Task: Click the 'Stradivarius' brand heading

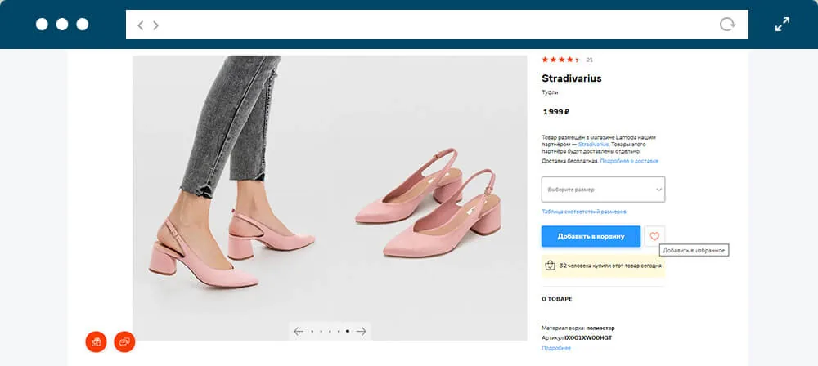Action: (x=572, y=78)
